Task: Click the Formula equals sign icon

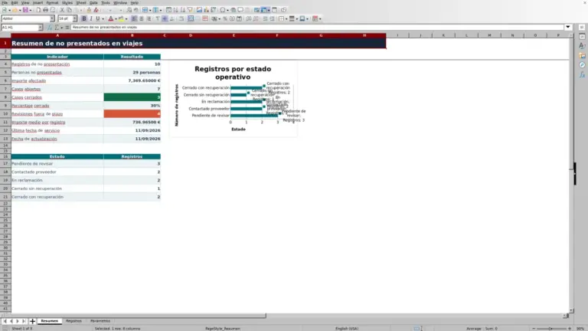Action: click(67, 27)
